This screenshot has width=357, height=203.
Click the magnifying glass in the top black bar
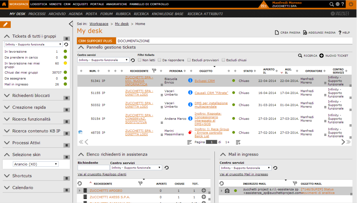pos(331,4)
